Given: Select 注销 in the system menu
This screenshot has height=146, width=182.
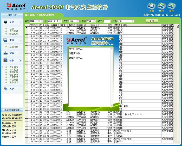Looking at the screenshot, I should tap(11, 29).
